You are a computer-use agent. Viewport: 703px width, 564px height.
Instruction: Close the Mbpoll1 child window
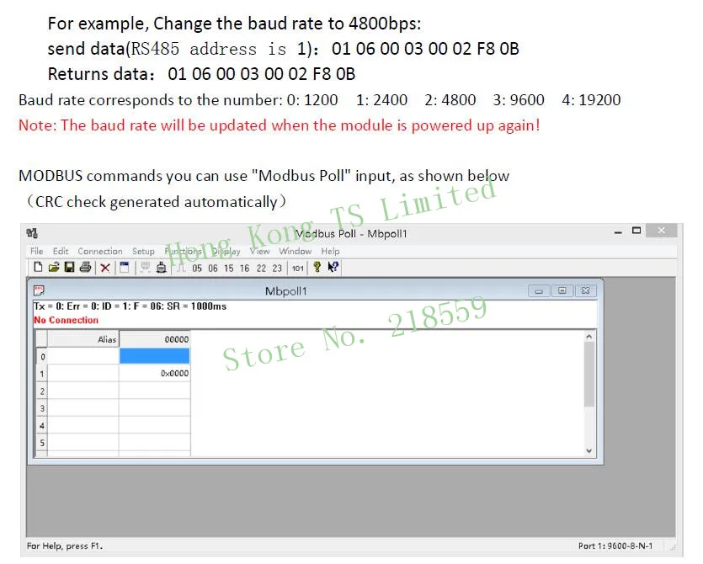585,291
